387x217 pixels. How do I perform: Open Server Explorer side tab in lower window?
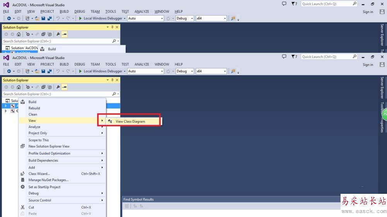click(382, 88)
